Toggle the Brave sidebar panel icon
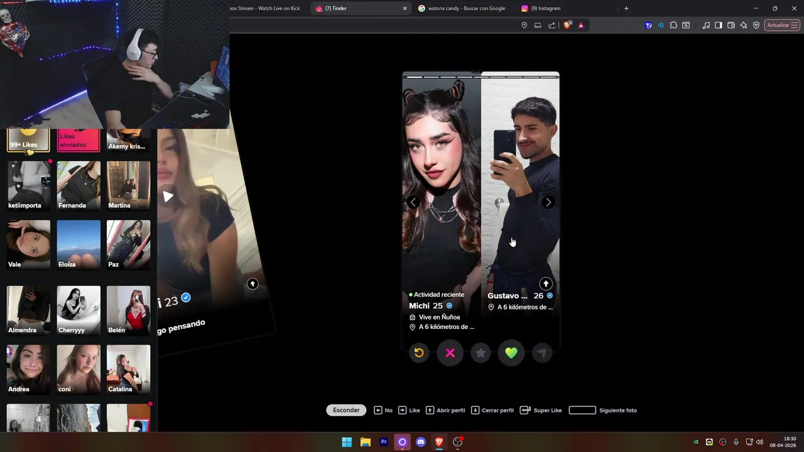Screen dimensions: 804x452 click(719, 25)
